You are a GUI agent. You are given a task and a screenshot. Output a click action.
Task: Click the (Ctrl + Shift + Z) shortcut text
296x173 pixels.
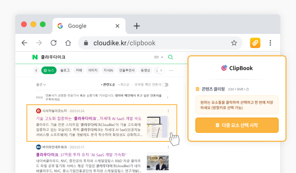[238, 89]
